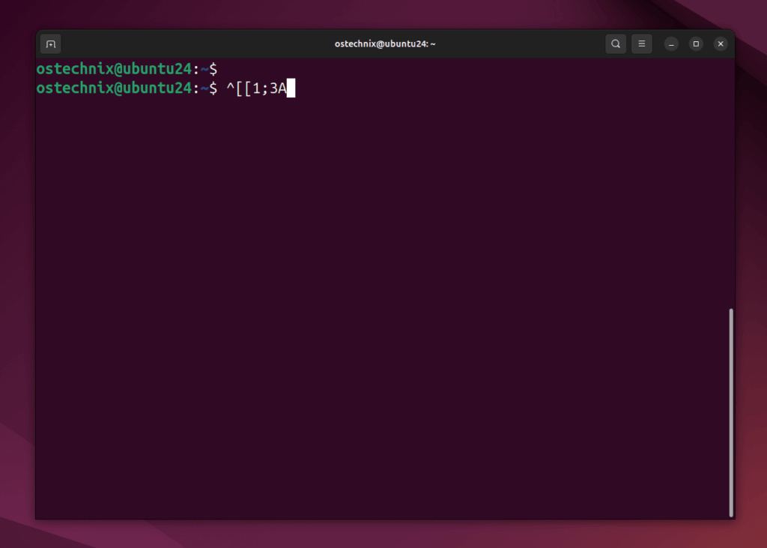Screen dimensions: 767x548
Task: Click the block cursor after 3A
Action: pos(291,88)
